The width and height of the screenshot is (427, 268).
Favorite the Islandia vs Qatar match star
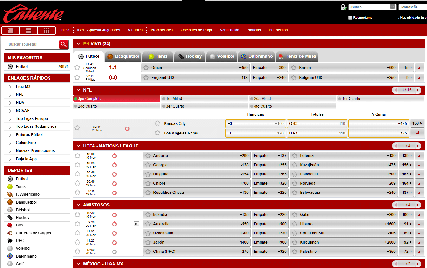coord(77,214)
